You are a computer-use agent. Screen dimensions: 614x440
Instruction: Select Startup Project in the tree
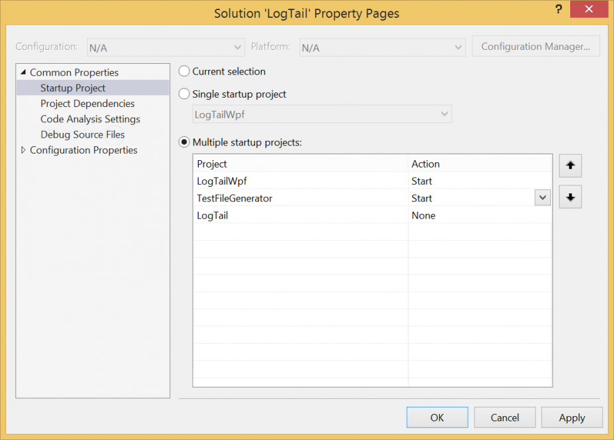tap(72, 88)
